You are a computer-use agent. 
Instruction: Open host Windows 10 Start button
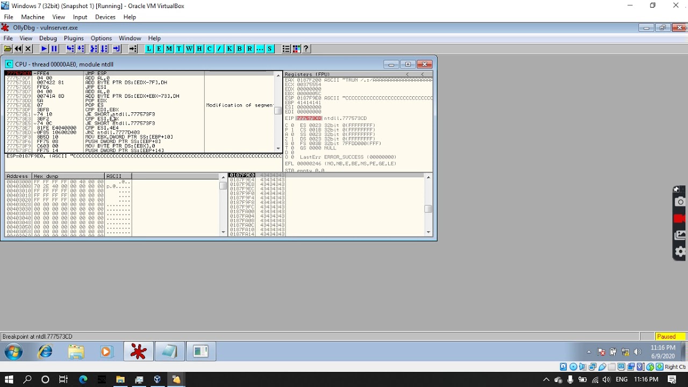[9, 379]
